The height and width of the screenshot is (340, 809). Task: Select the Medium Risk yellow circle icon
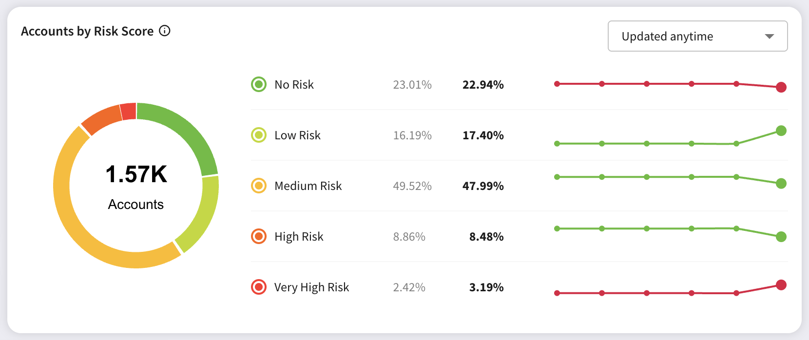point(259,186)
